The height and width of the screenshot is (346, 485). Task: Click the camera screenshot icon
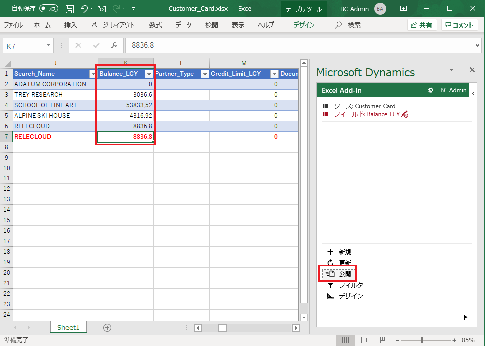pos(102,9)
